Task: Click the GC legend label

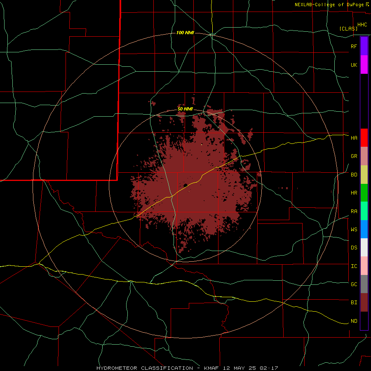Action: coord(354,284)
